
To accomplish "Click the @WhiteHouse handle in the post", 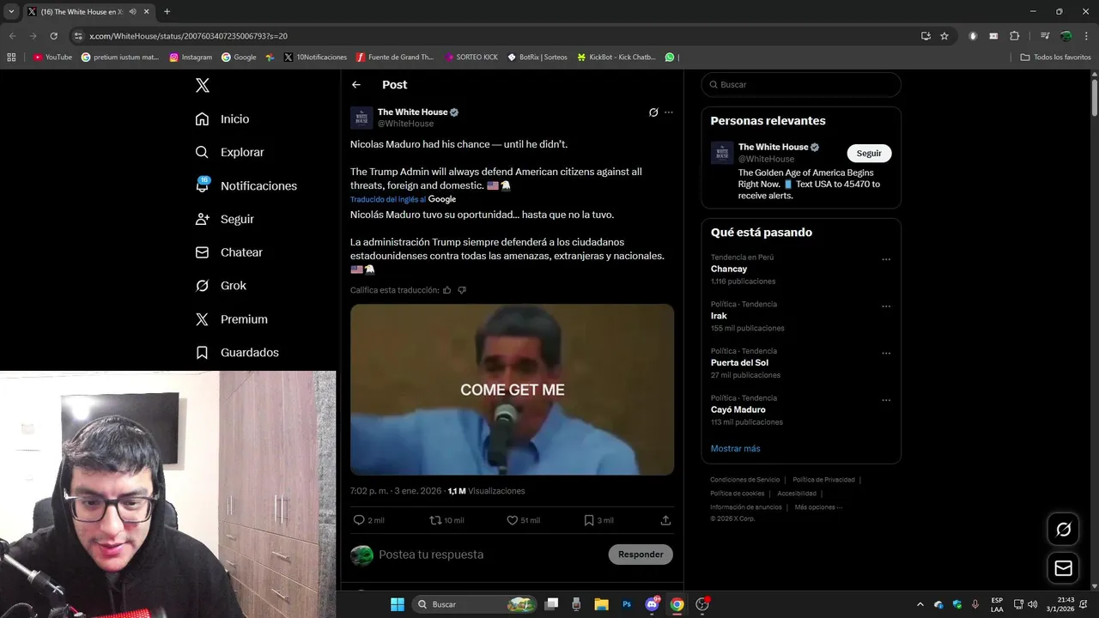I will (405, 124).
